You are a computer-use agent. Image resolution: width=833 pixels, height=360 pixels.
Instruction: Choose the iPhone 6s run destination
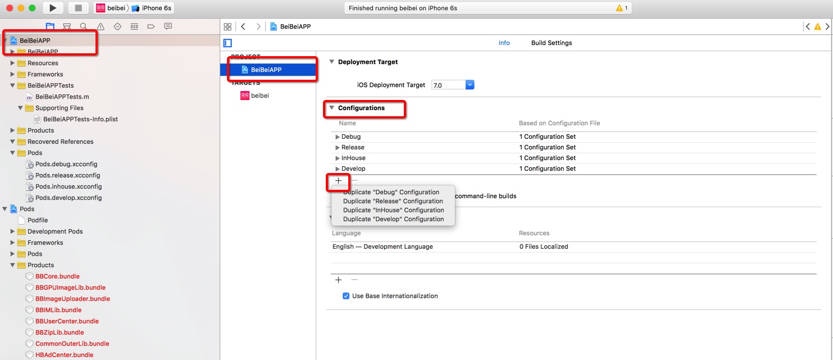tap(151, 8)
